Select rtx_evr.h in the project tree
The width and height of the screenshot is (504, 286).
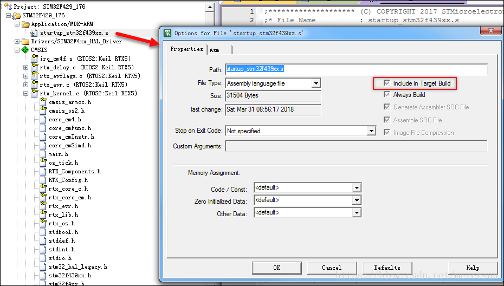pos(63,206)
